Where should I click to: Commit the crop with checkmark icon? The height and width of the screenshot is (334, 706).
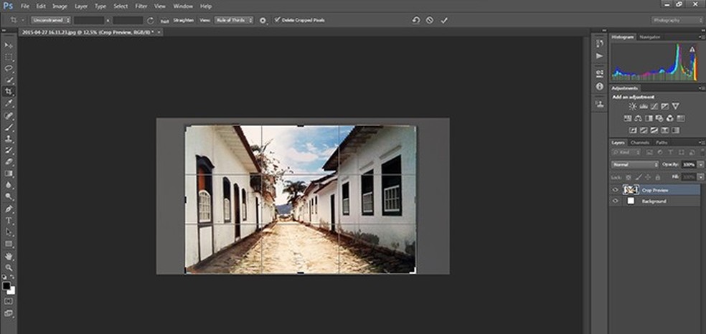tap(444, 20)
